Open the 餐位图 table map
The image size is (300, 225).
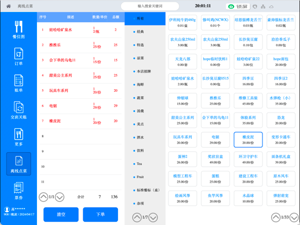(x=18, y=30)
